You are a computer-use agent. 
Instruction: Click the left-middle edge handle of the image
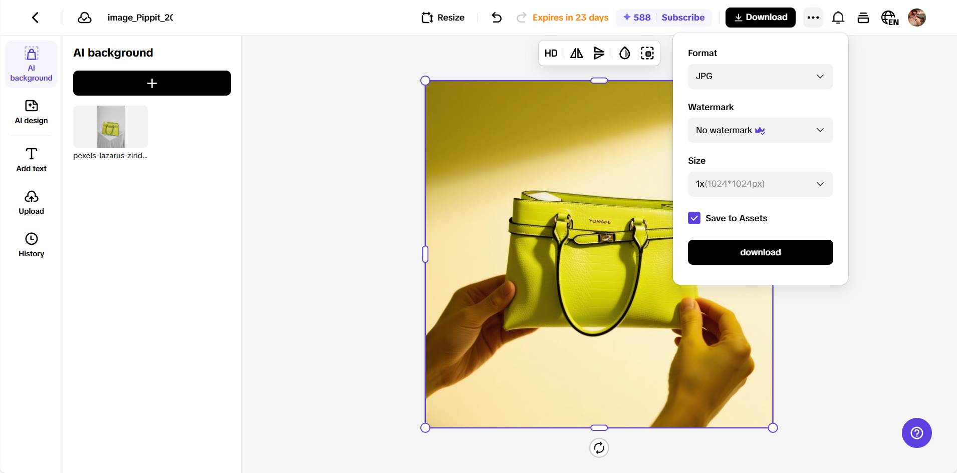pos(425,254)
